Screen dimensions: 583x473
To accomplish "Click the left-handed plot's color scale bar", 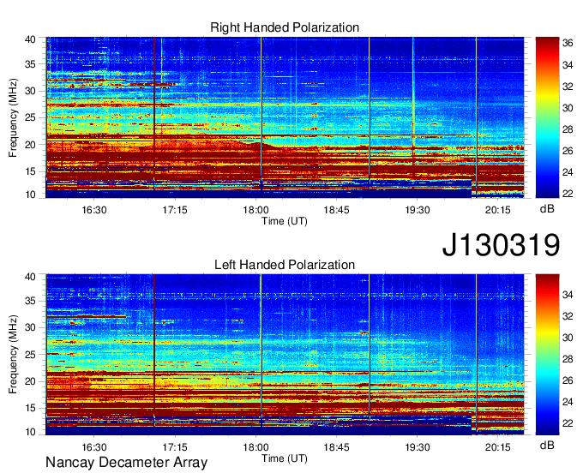I will click(x=547, y=355).
